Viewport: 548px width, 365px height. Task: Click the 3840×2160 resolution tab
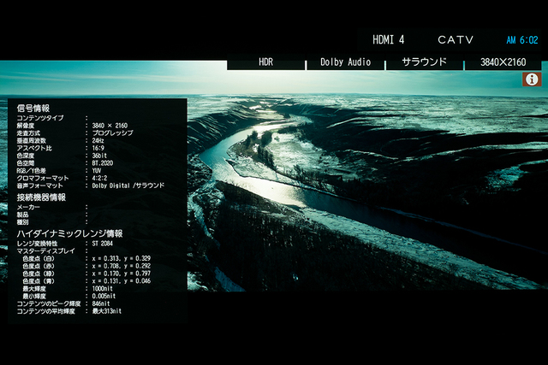point(503,62)
